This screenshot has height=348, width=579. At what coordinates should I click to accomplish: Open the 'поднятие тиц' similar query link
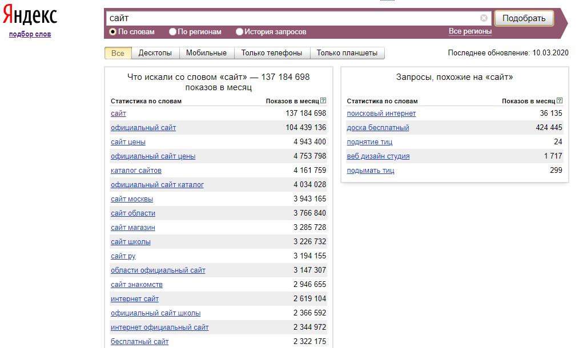click(x=369, y=142)
